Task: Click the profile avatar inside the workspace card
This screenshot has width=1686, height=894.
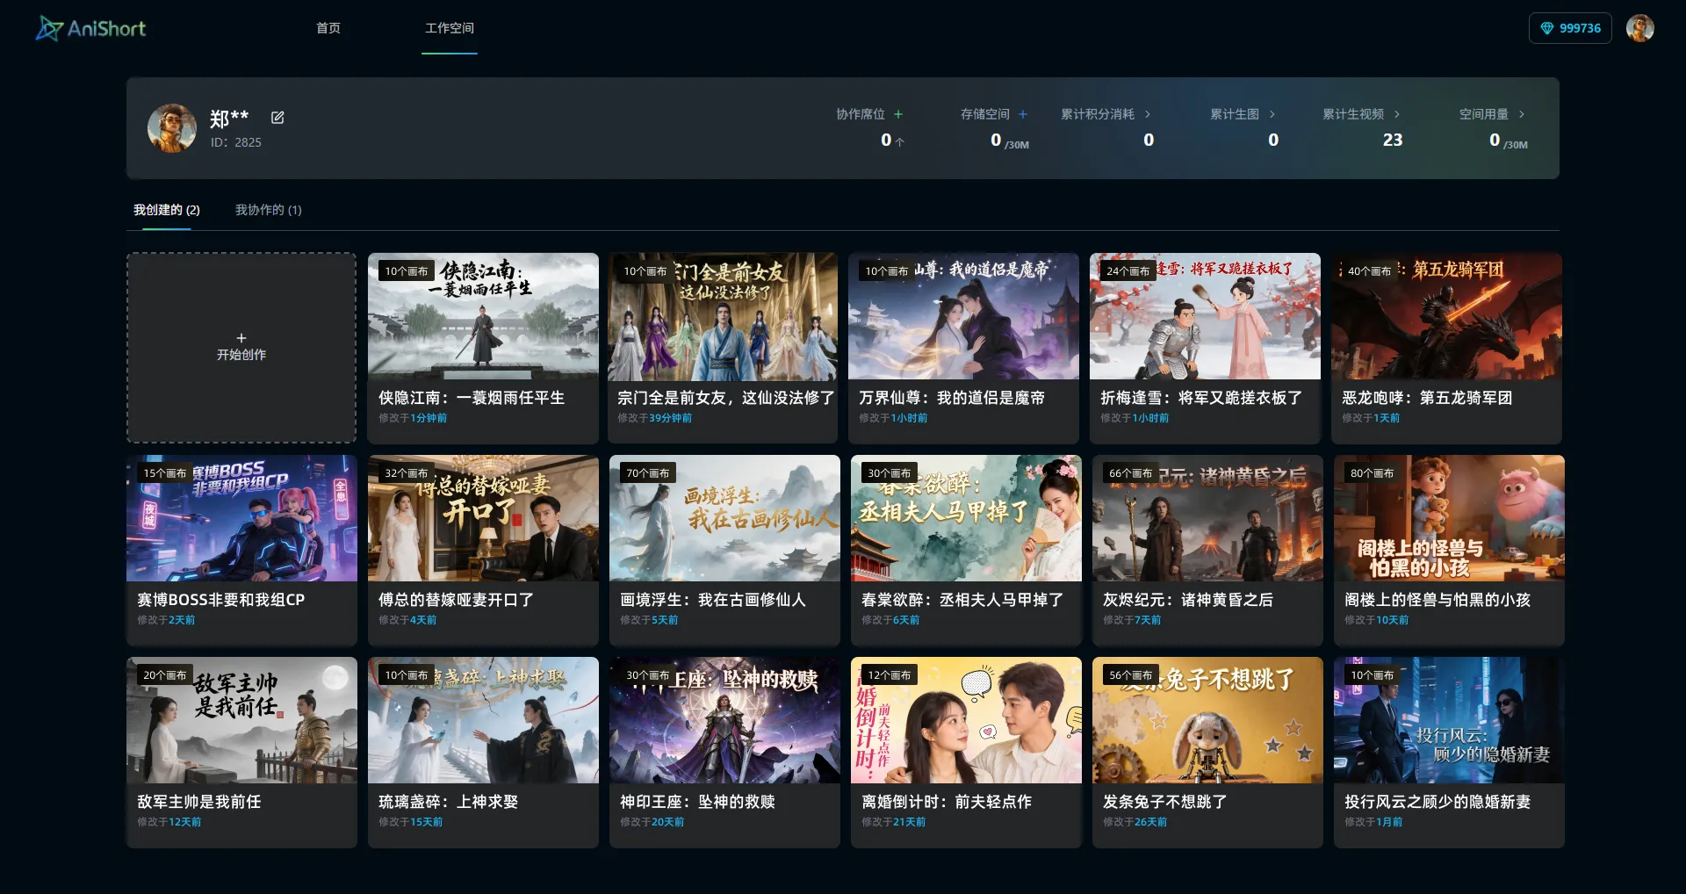Action: point(172,128)
